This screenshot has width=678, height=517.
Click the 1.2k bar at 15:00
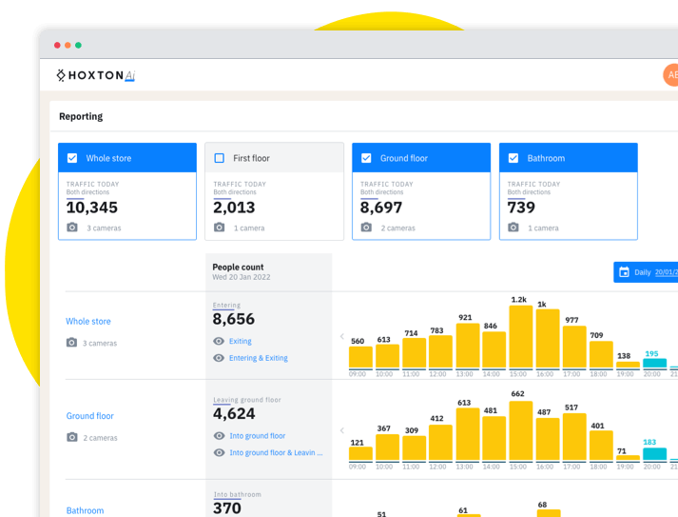[x=521, y=337]
